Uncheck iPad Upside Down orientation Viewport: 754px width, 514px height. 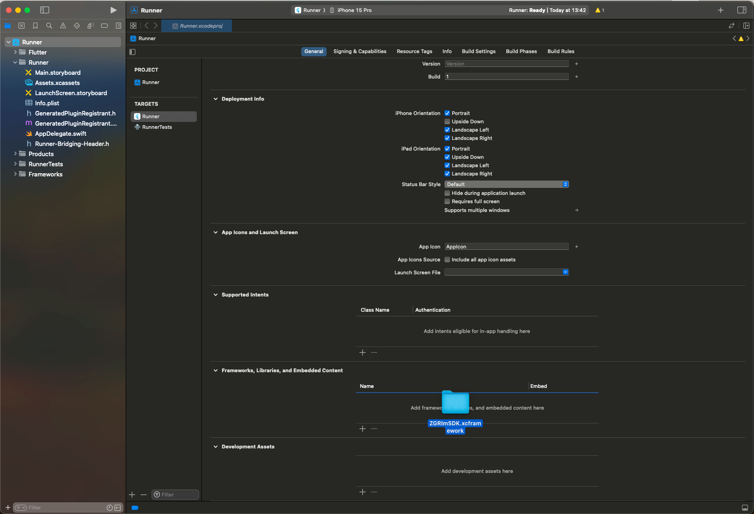coord(447,157)
